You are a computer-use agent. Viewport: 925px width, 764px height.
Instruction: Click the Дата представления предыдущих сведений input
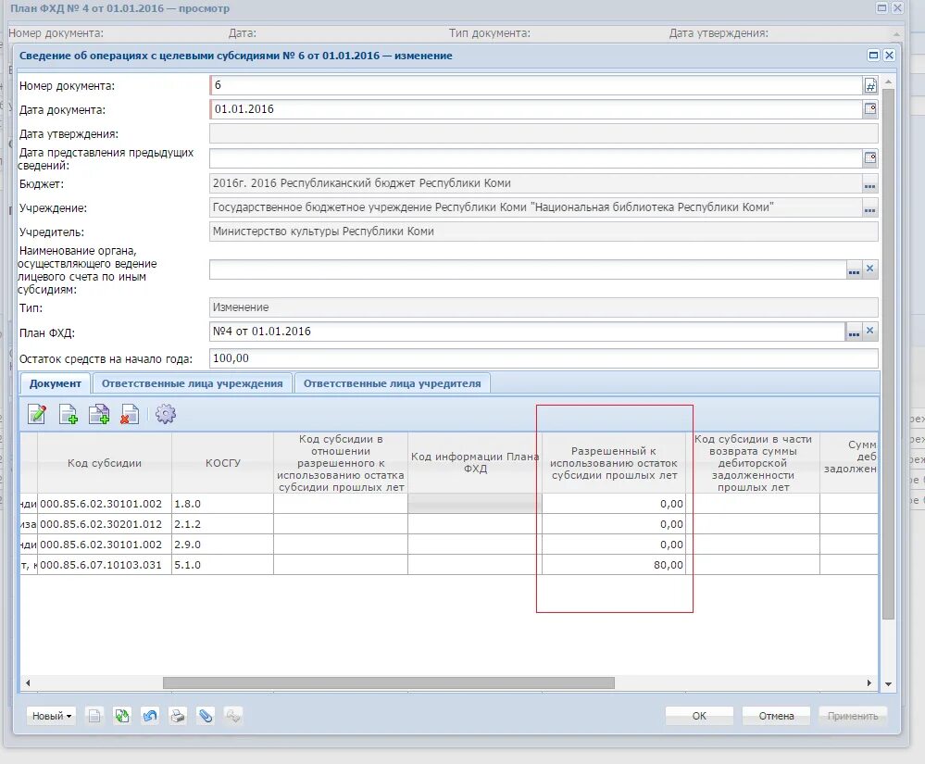click(536, 157)
